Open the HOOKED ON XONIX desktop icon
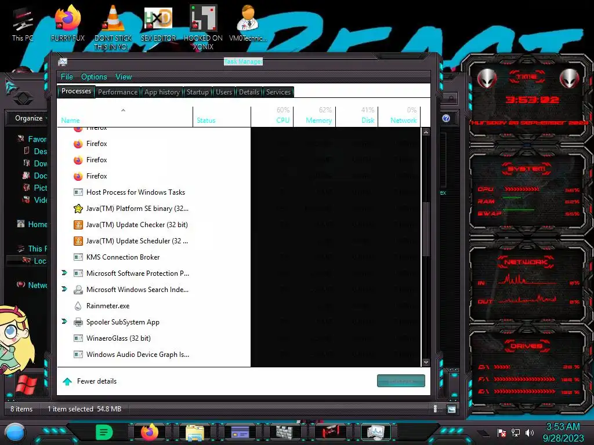Image resolution: width=594 pixels, height=445 pixels. 203,27
